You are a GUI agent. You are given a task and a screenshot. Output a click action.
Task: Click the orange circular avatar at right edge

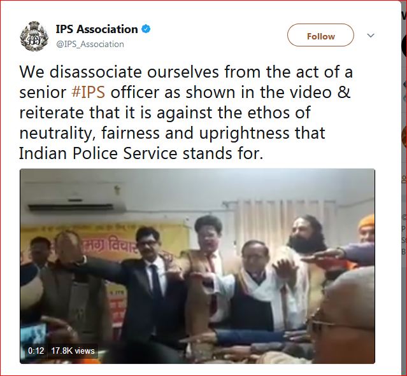[404, 135]
